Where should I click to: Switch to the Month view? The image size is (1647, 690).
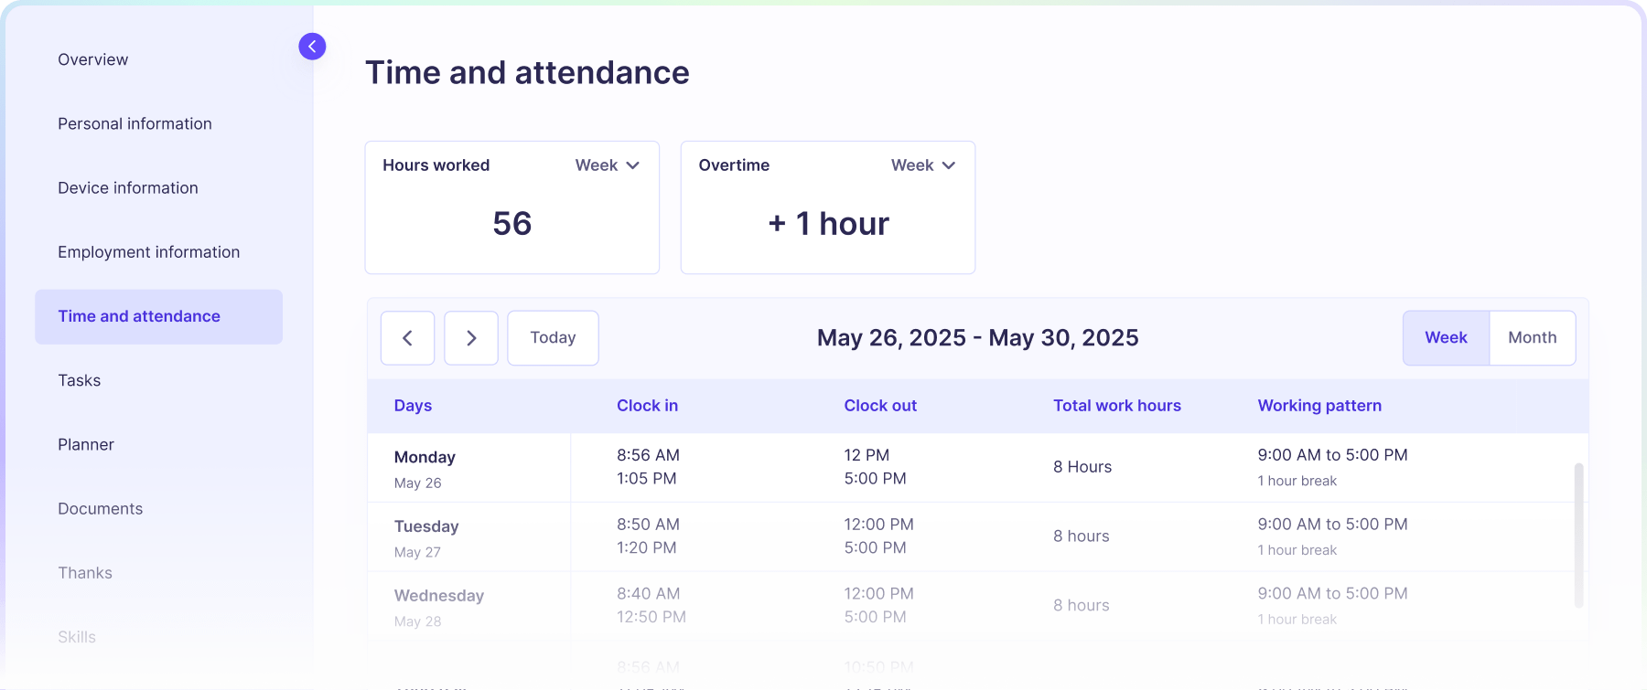click(1532, 338)
